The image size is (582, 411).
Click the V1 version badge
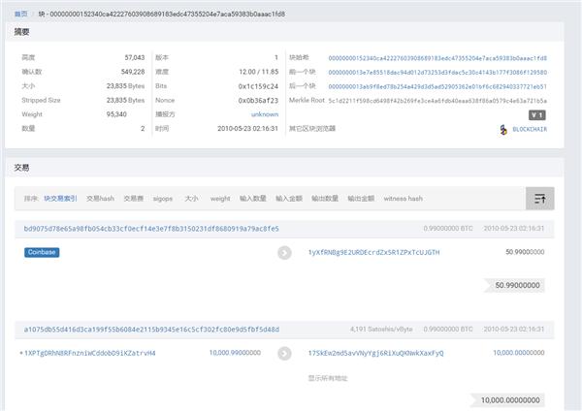point(537,115)
